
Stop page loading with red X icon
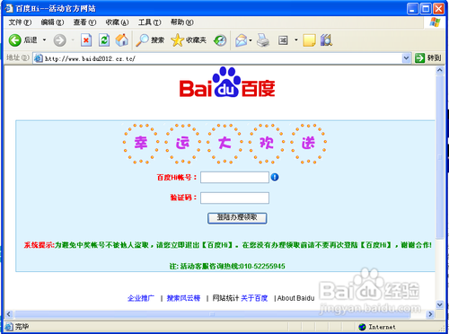click(x=86, y=40)
